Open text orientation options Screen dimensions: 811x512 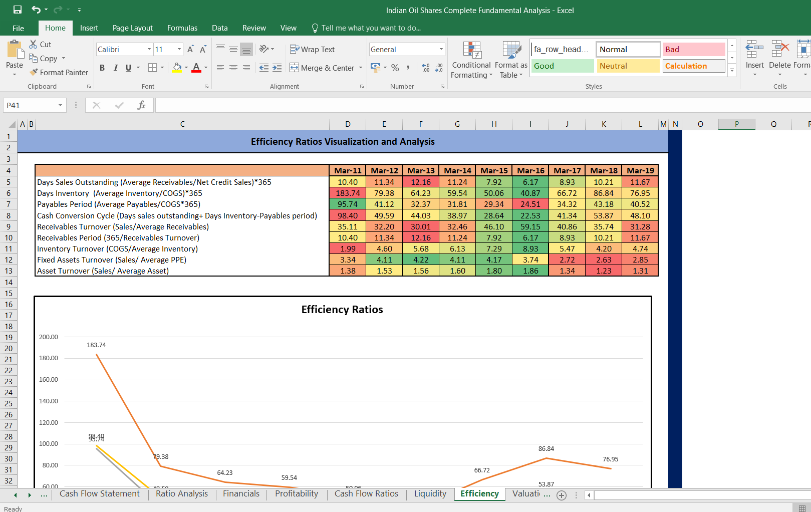(x=266, y=49)
